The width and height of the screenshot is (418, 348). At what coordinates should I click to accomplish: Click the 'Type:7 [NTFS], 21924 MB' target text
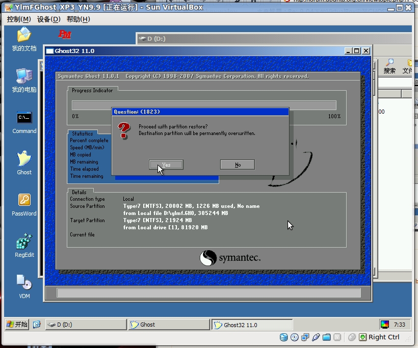click(158, 220)
